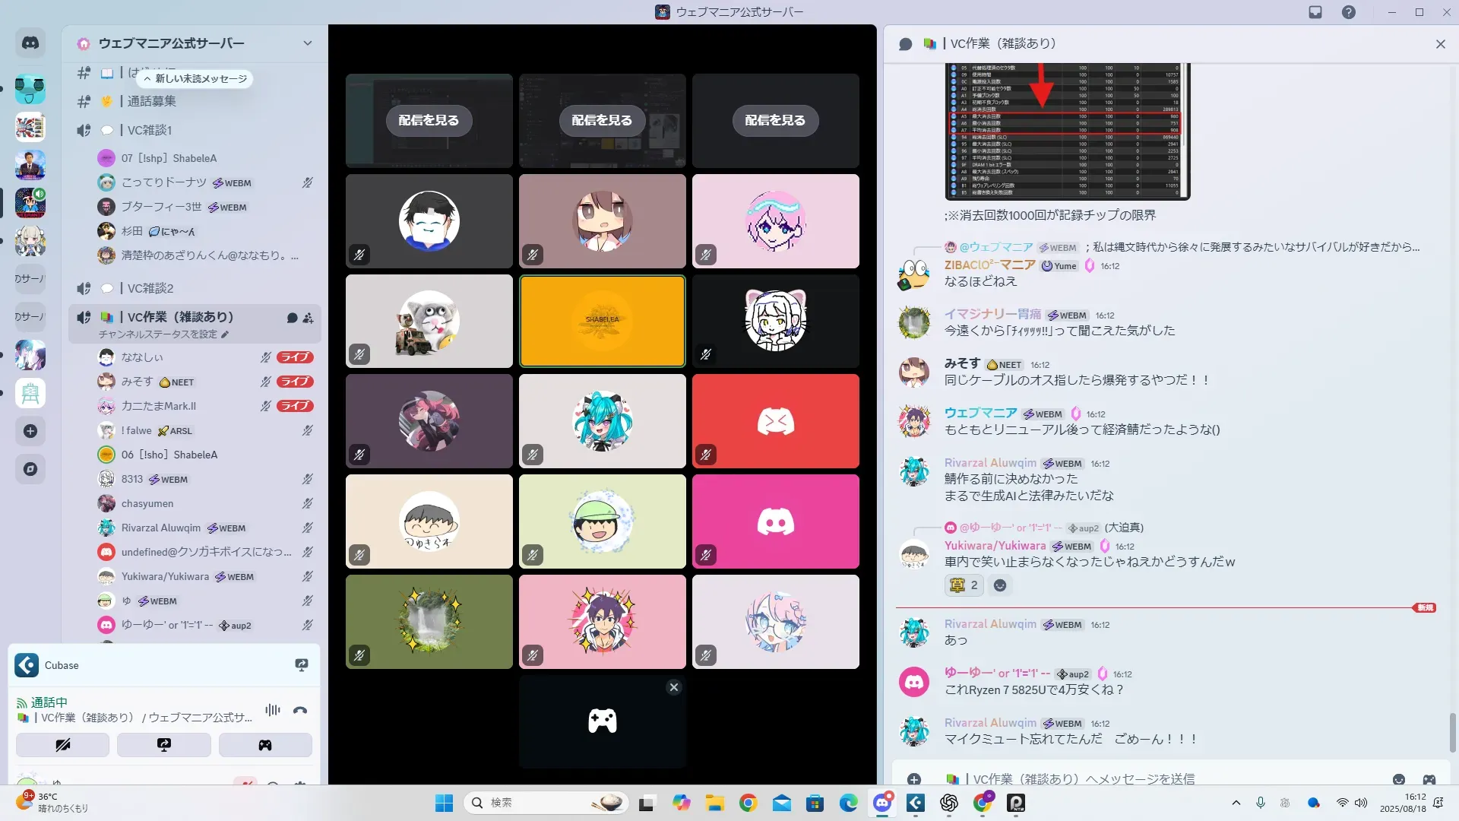Click the help question mark icon
The width and height of the screenshot is (1459, 821).
[1348, 12]
